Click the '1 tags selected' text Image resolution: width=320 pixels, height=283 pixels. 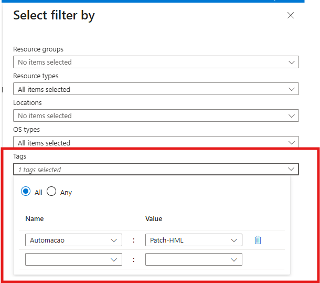click(39, 170)
